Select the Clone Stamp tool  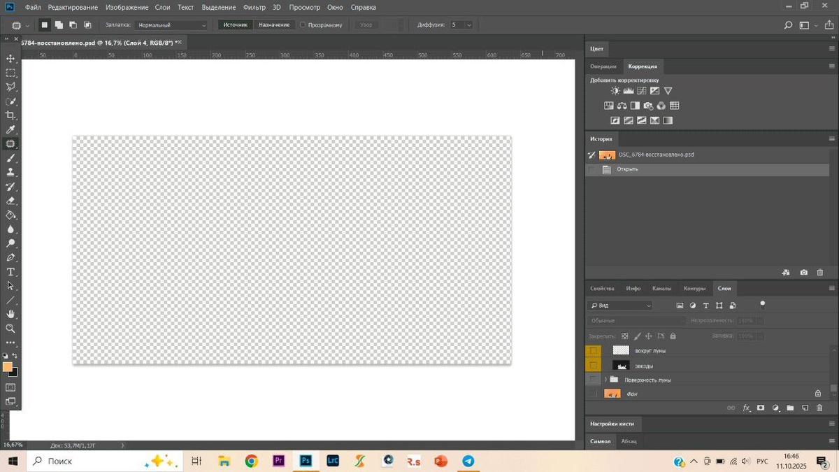(x=10, y=172)
